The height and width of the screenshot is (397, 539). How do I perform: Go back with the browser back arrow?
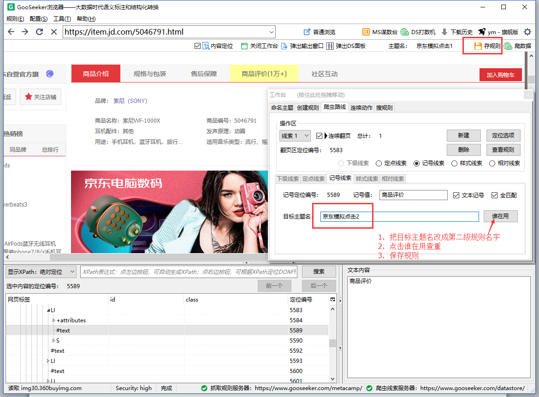tap(11, 32)
